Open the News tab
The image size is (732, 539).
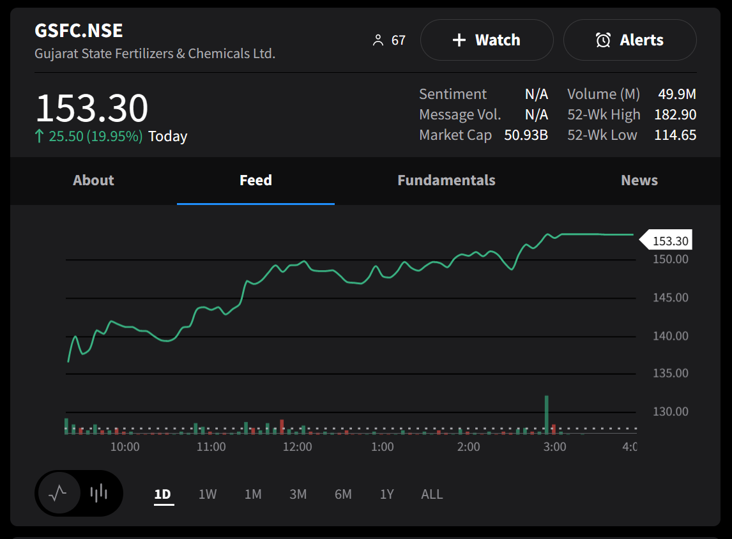tap(639, 180)
